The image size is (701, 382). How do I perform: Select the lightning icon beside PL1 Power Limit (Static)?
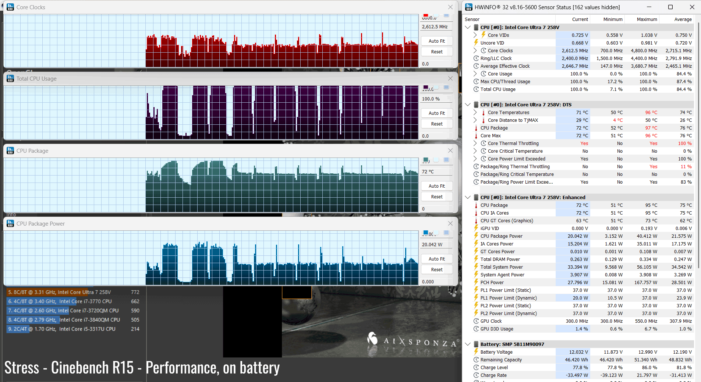coord(476,290)
